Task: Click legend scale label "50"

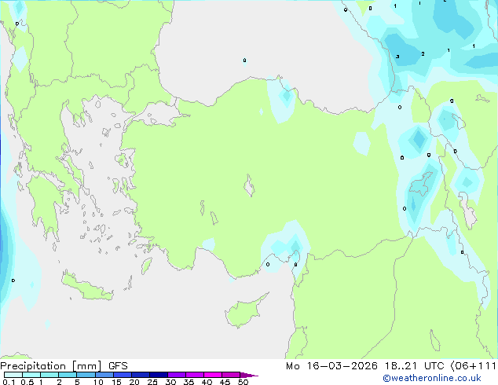Action: point(244,382)
